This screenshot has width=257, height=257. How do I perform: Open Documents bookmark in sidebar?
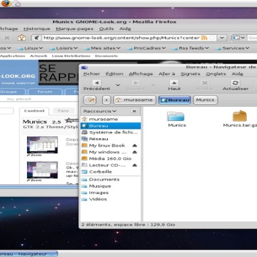click(111, 179)
